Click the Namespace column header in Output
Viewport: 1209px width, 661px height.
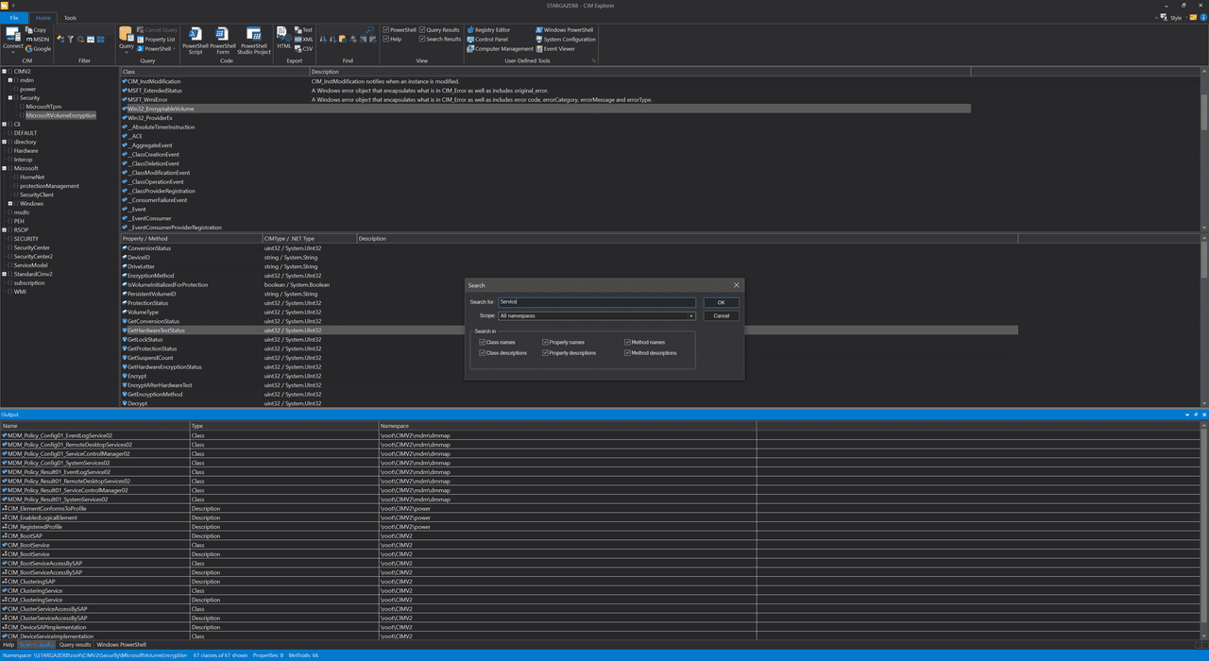pos(567,426)
